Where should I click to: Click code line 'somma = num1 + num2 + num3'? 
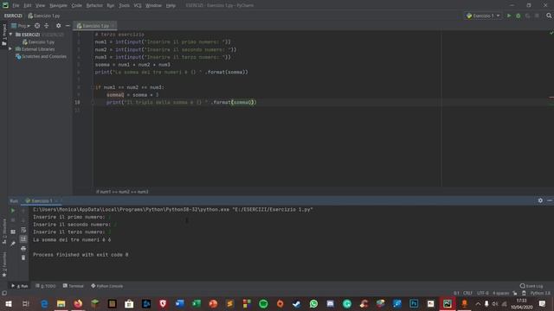pos(132,65)
